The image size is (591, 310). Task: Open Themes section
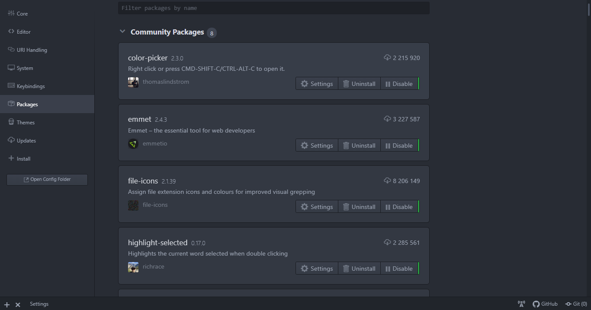[47, 122]
